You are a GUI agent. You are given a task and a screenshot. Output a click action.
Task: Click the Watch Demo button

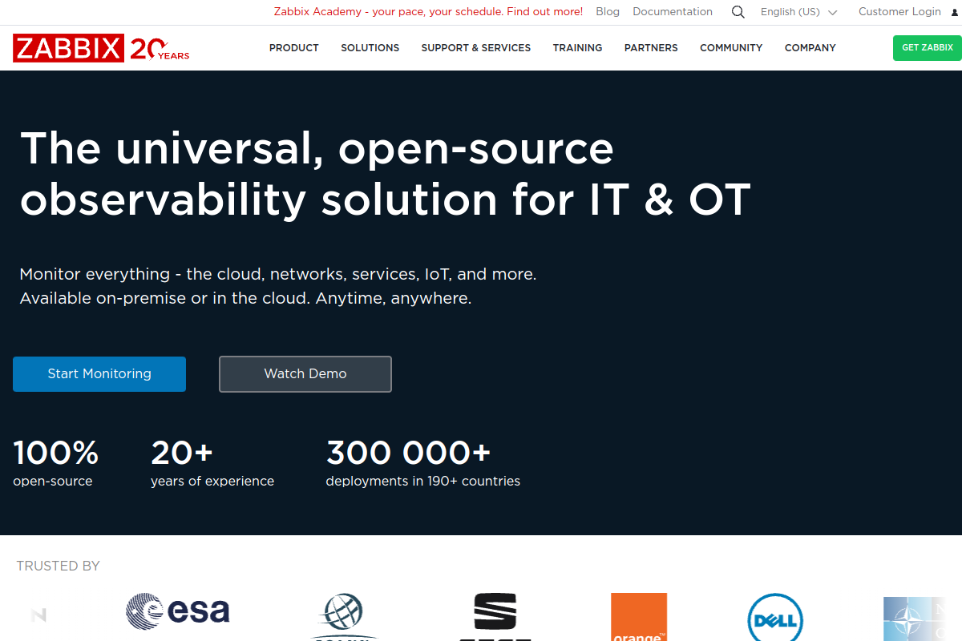305,373
